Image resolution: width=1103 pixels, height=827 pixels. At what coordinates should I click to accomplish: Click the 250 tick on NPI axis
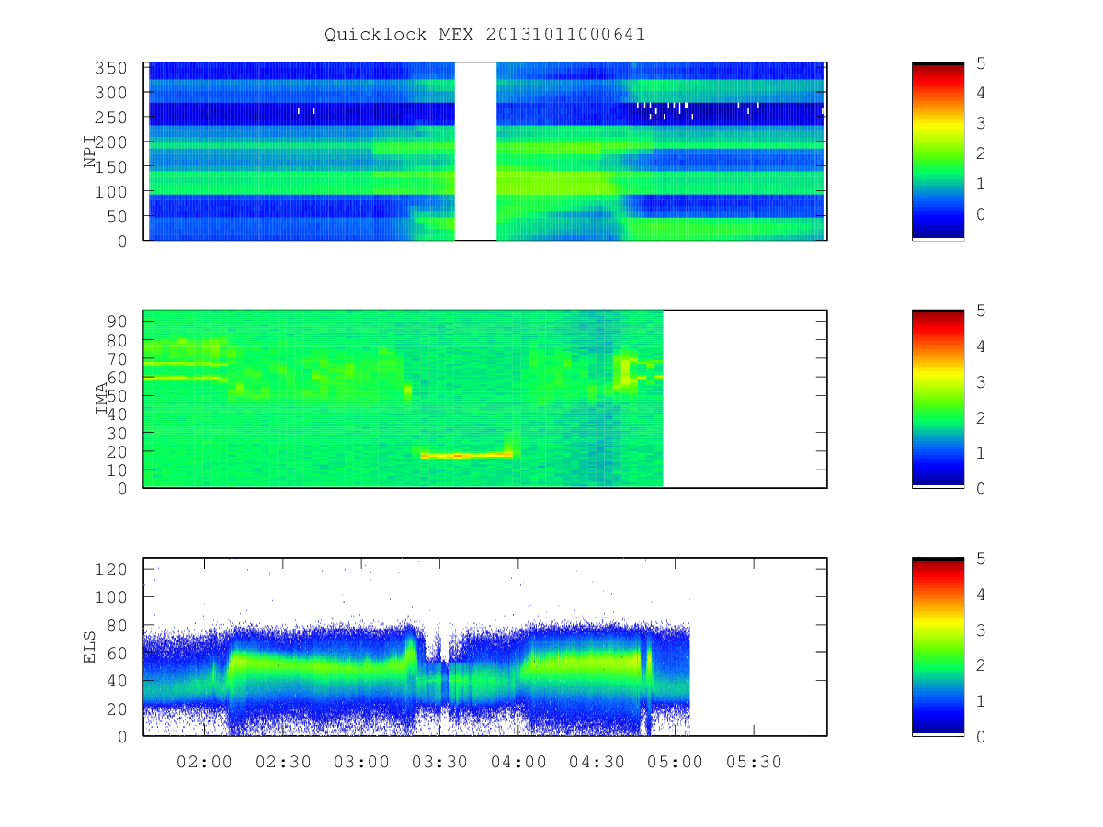click(x=111, y=118)
